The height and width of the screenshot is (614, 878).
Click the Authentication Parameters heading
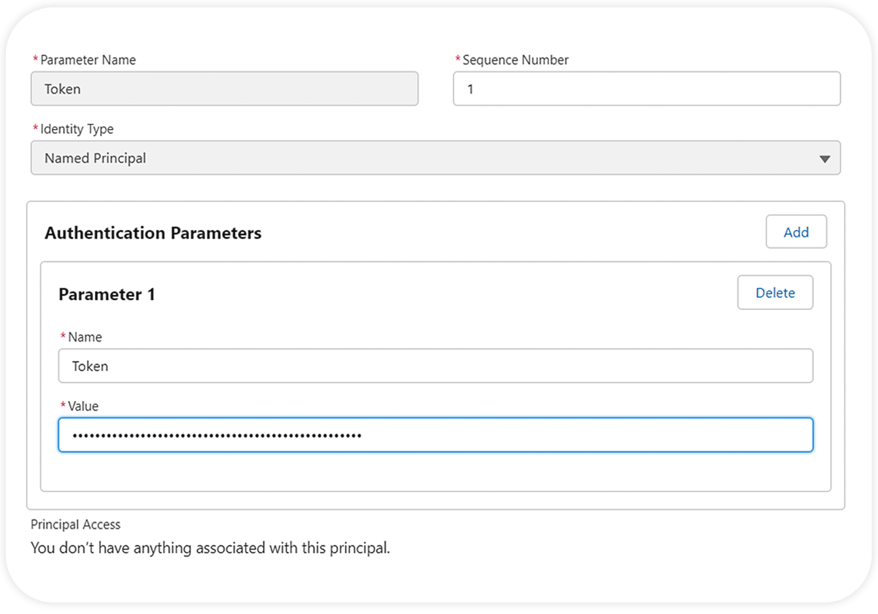click(x=153, y=233)
